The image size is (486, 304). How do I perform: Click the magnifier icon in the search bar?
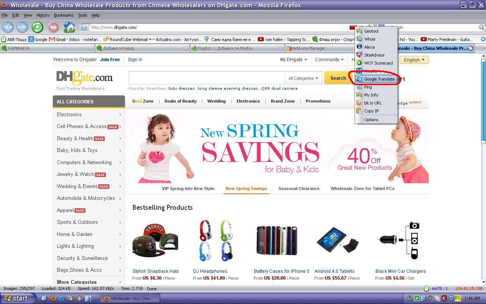click(x=481, y=27)
